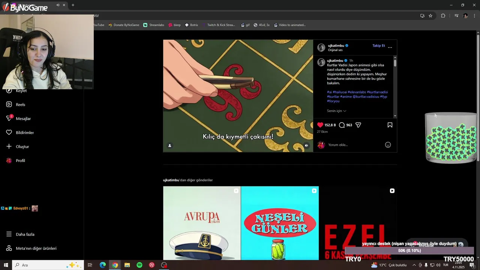Mute the tab via its speaker icon
This screenshot has width=480, height=270.
pyautogui.click(x=58, y=5)
